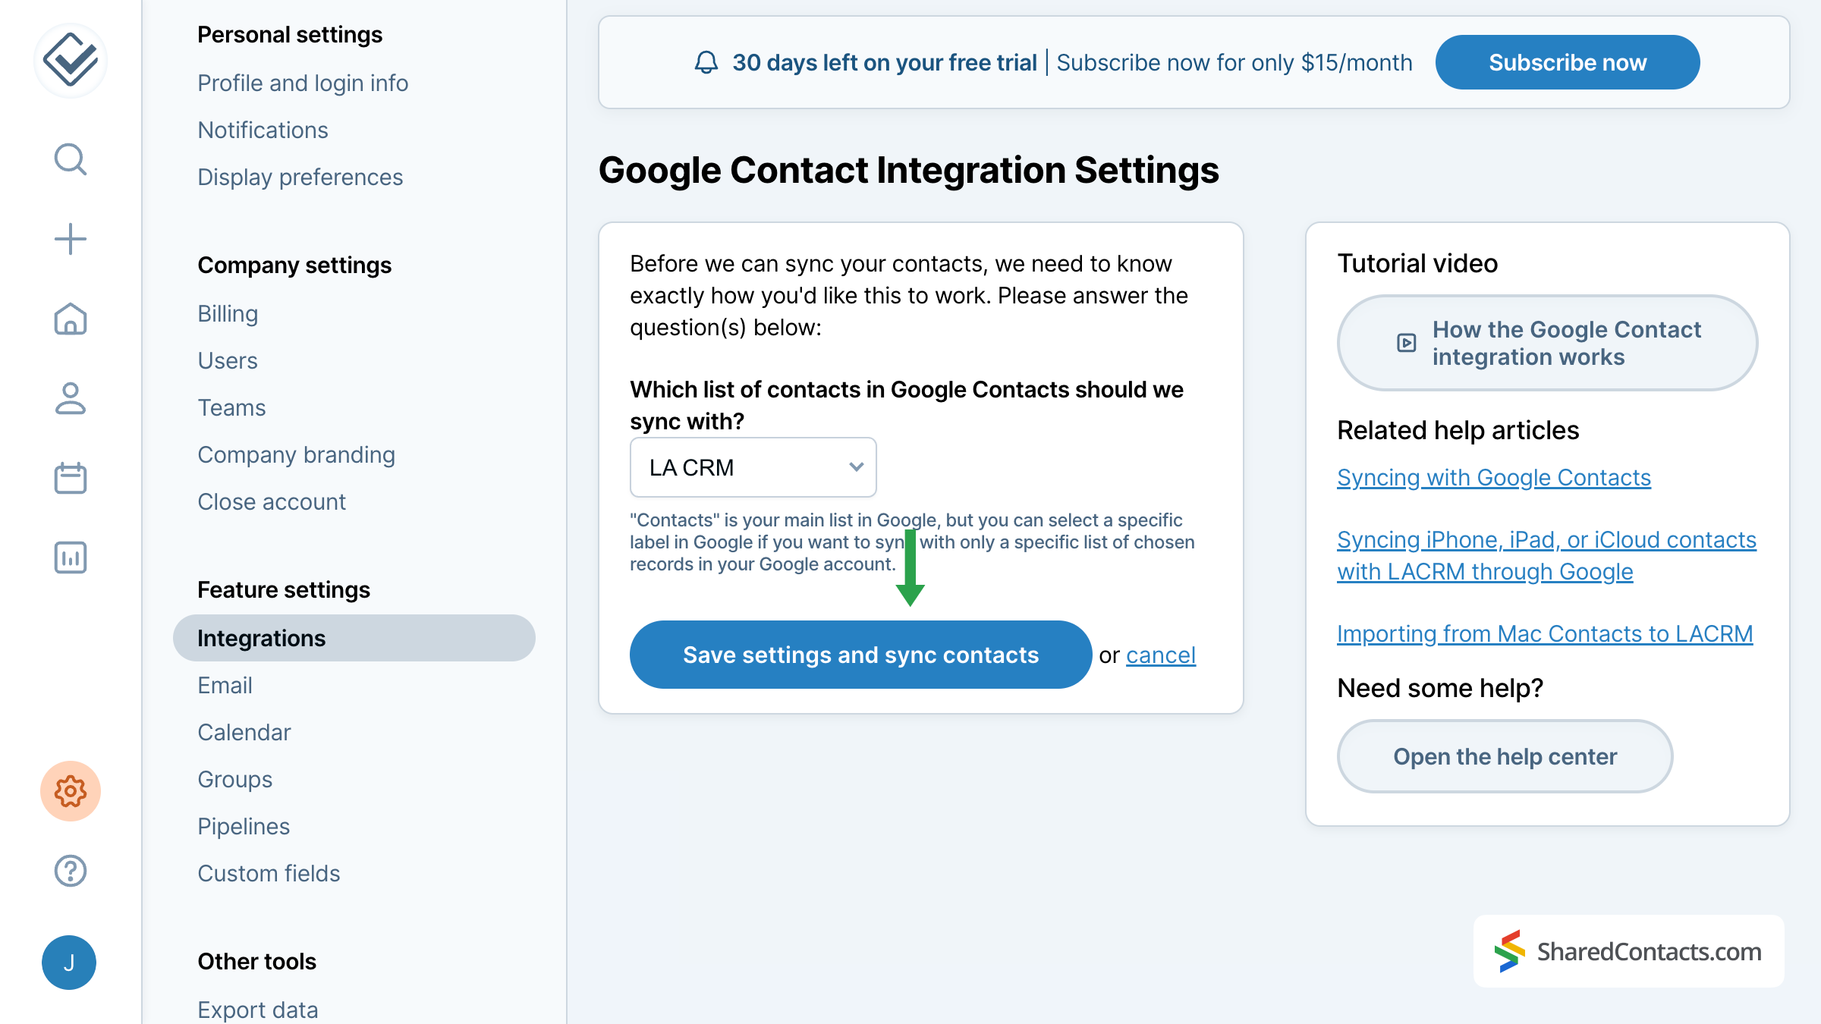Click the cancel link
The image size is (1821, 1024).
coord(1160,655)
